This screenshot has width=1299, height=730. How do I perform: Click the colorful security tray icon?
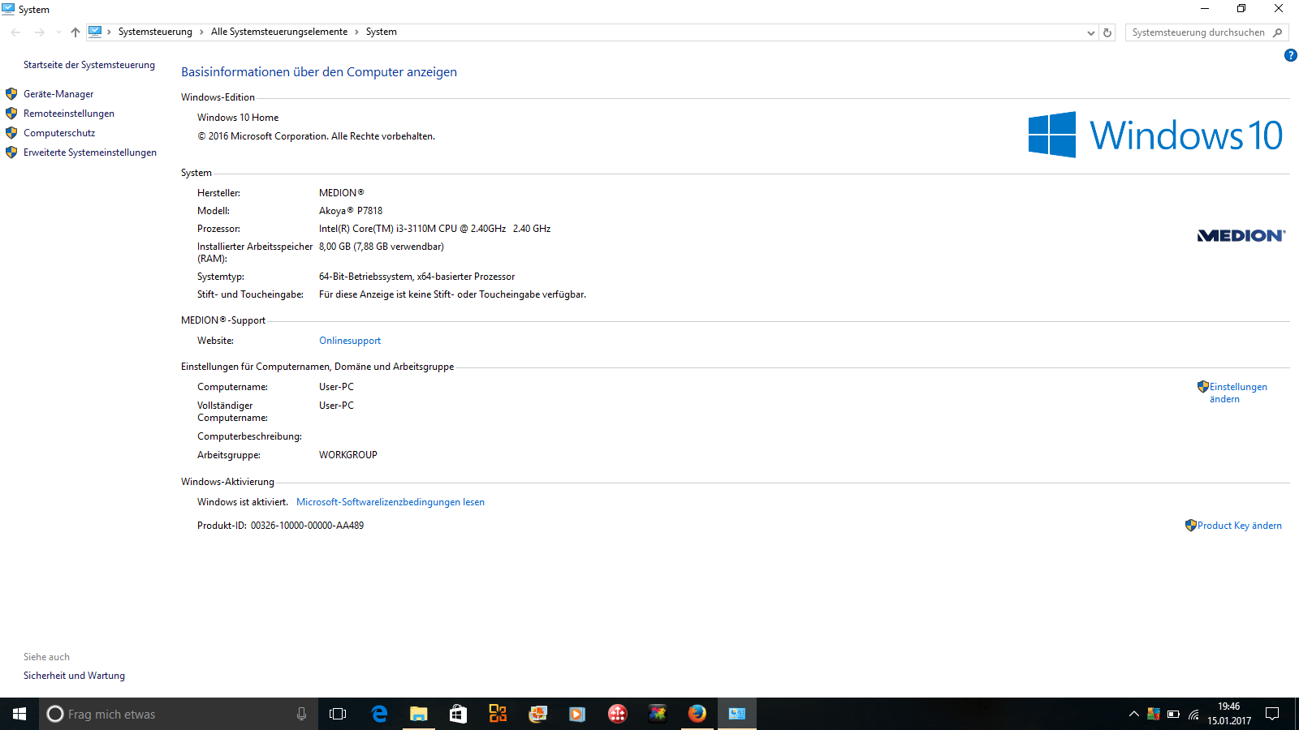click(1153, 714)
